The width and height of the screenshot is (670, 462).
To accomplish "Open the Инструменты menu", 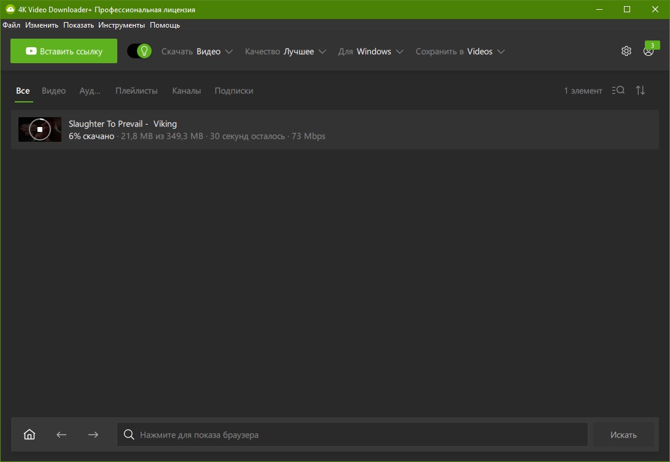I will 122,25.
